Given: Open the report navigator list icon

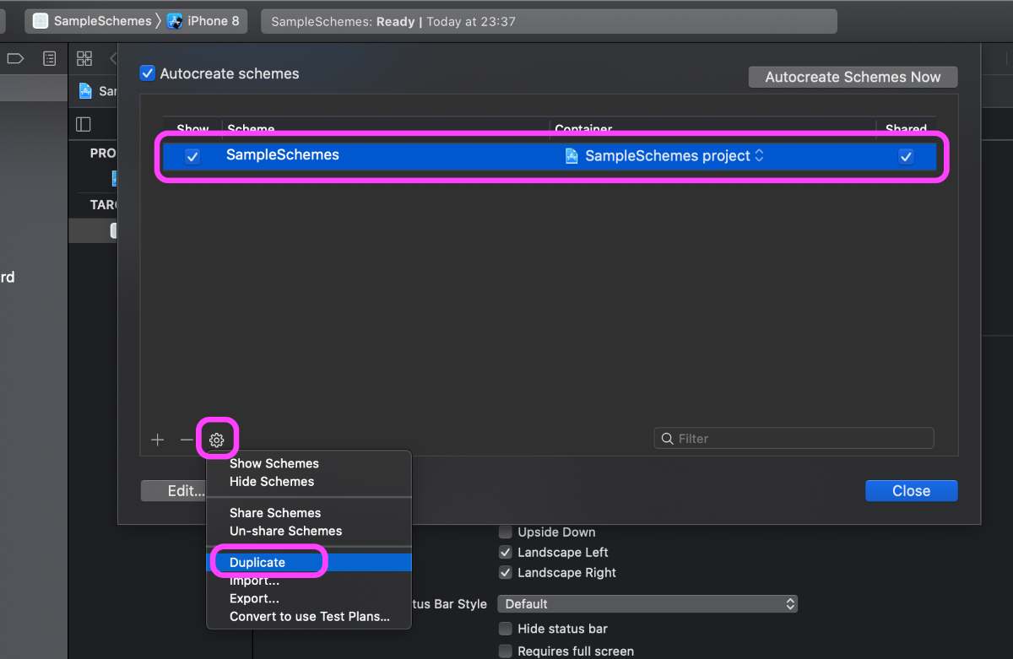Looking at the screenshot, I should [x=50, y=58].
